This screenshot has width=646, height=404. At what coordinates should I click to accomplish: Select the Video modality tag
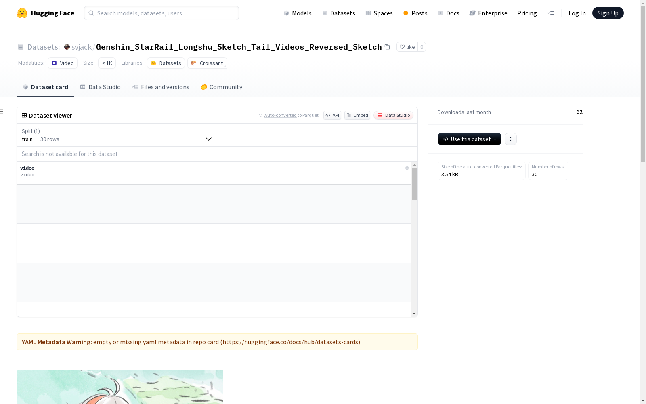63,63
